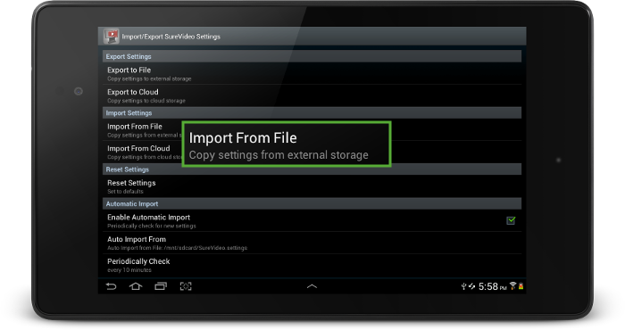This screenshot has width=625, height=330.
Task: Tap the SureVideo app icon in title bar
Action: point(112,37)
